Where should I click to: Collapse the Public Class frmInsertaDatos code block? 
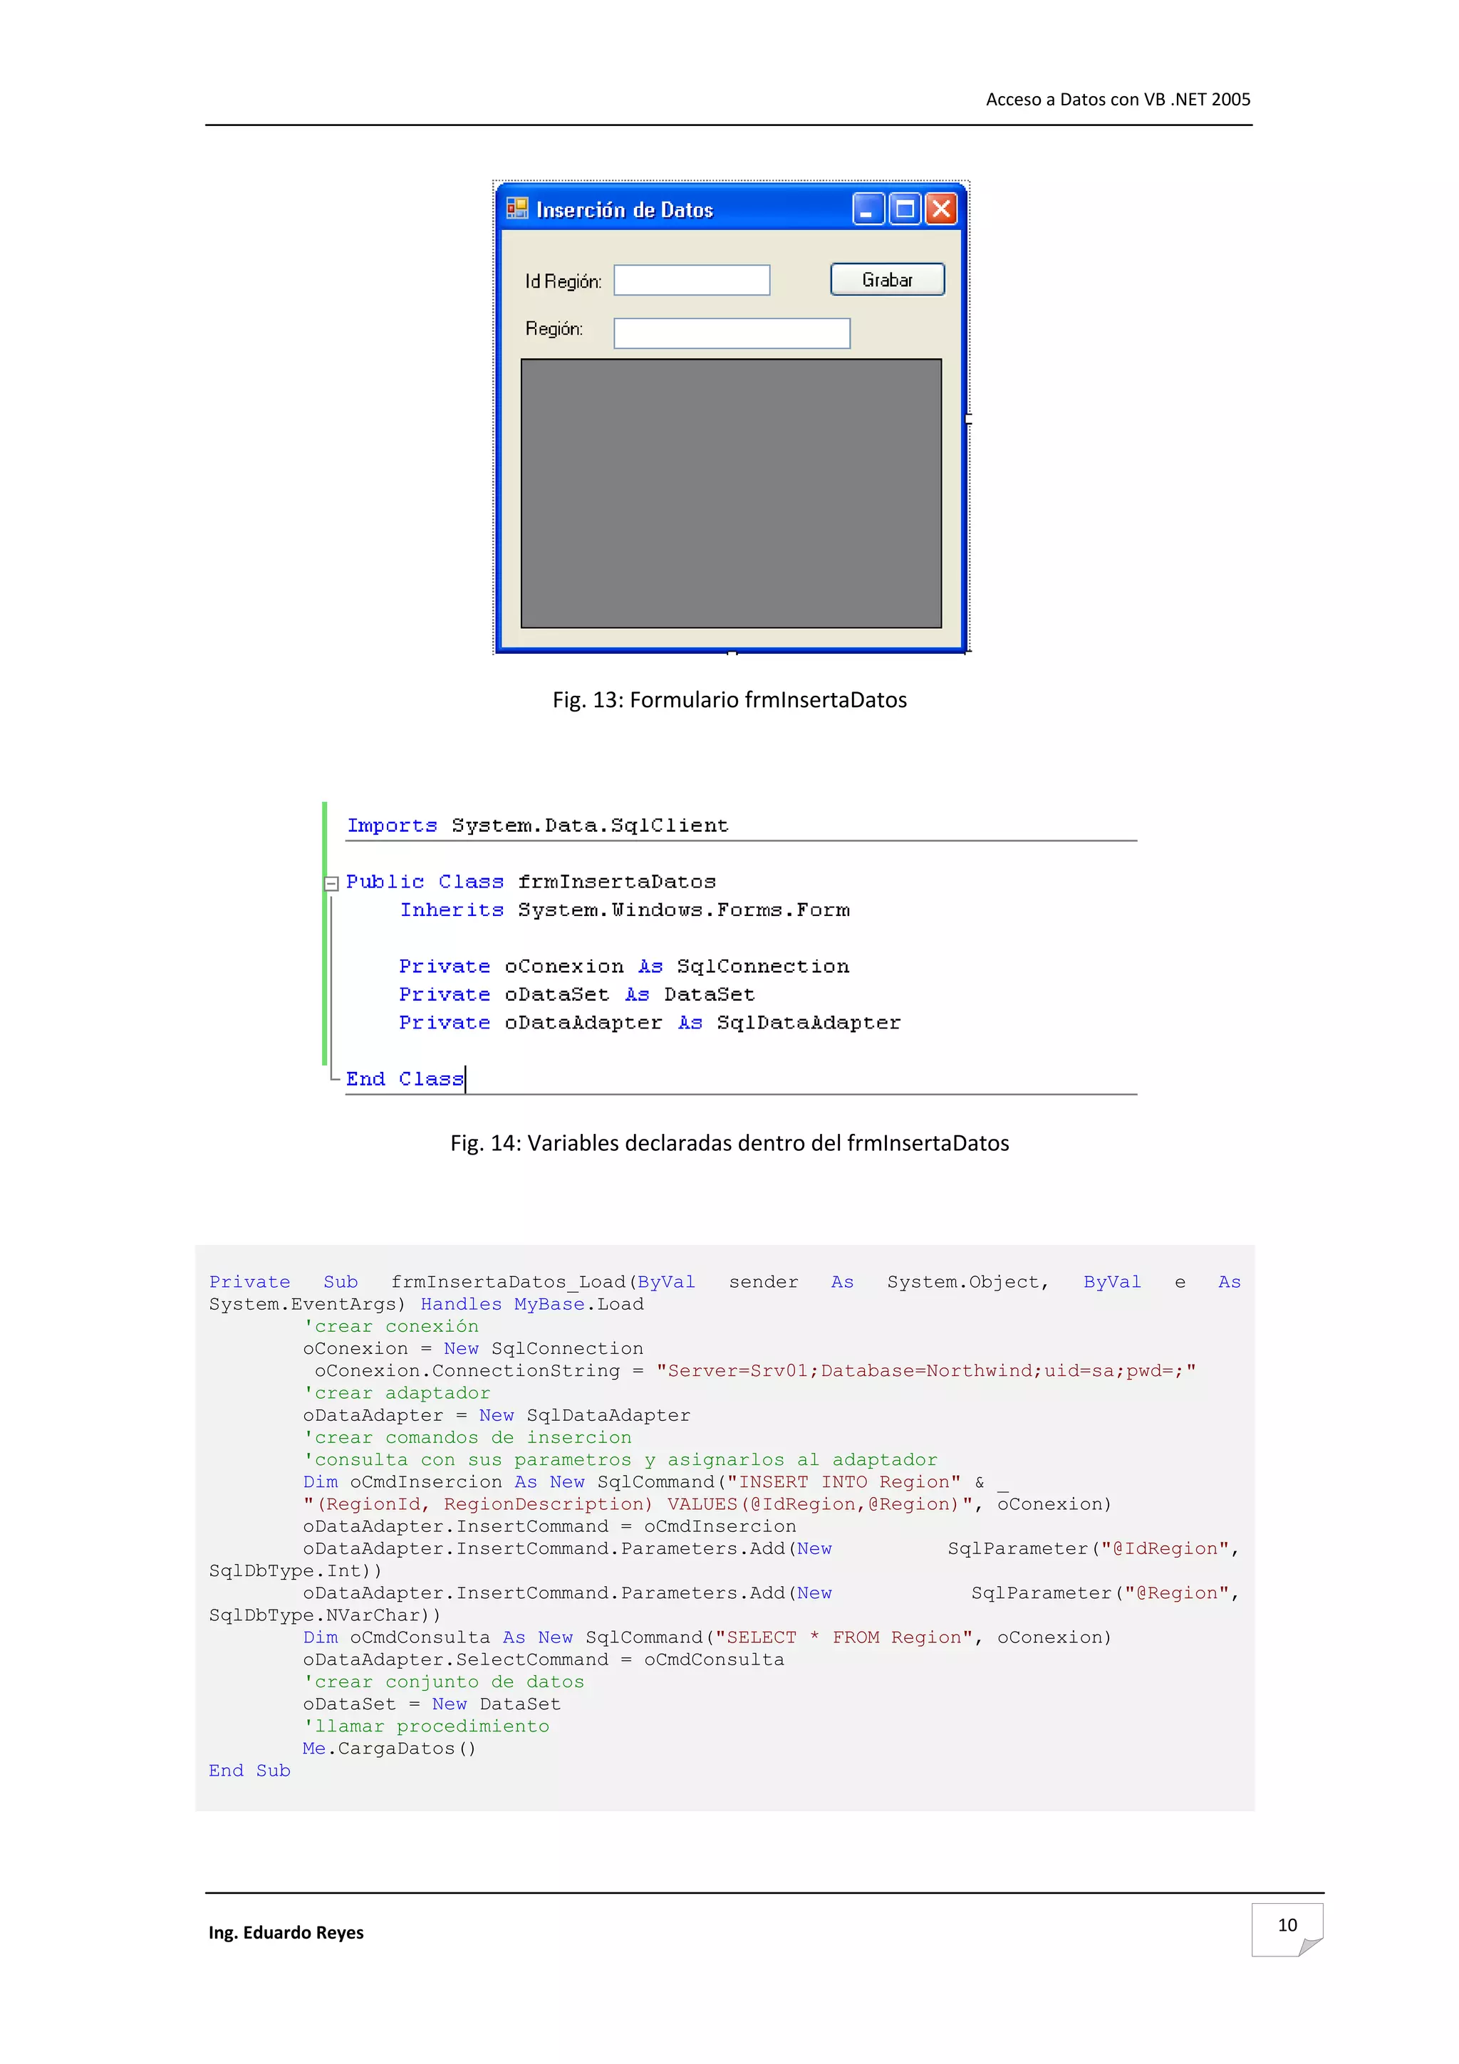click(x=331, y=882)
